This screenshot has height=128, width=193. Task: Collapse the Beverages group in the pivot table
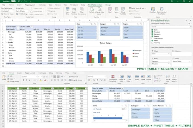pyautogui.click(x=7, y=32)
